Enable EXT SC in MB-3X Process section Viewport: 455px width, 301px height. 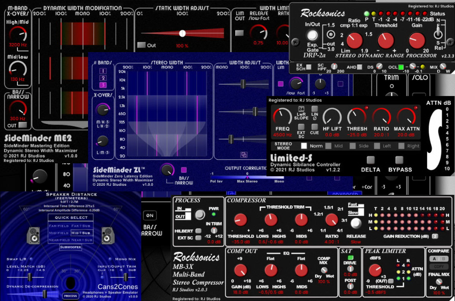point(199,238)
